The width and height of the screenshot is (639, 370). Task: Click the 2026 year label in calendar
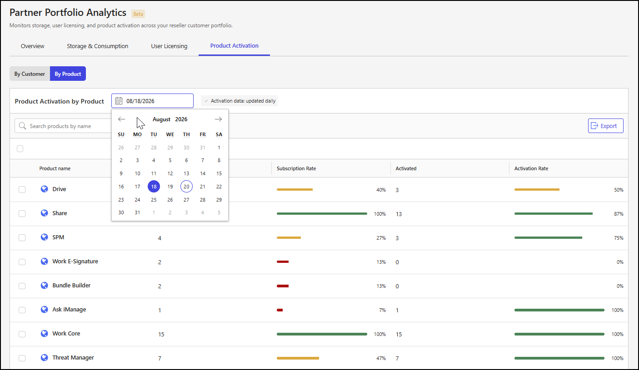pos(181,119)
